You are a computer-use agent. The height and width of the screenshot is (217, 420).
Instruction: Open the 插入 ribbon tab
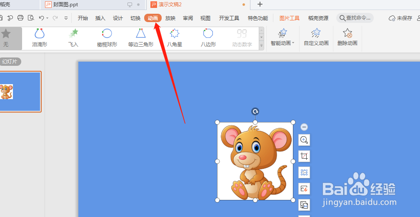100,18
